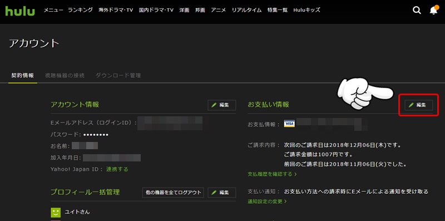Click the VISA card icon
Viewport: 445px width, 221px height.
pyautogui.click(x=289, y=124)
